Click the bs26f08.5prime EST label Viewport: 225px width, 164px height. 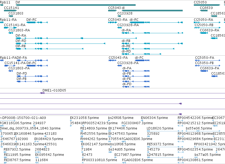tap(121, 118)
